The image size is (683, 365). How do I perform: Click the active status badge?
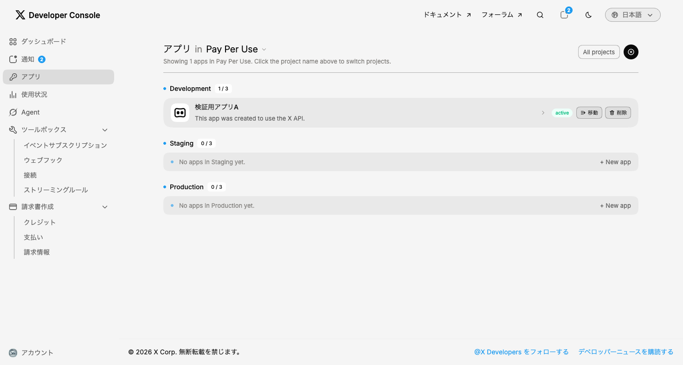(562, 113)
